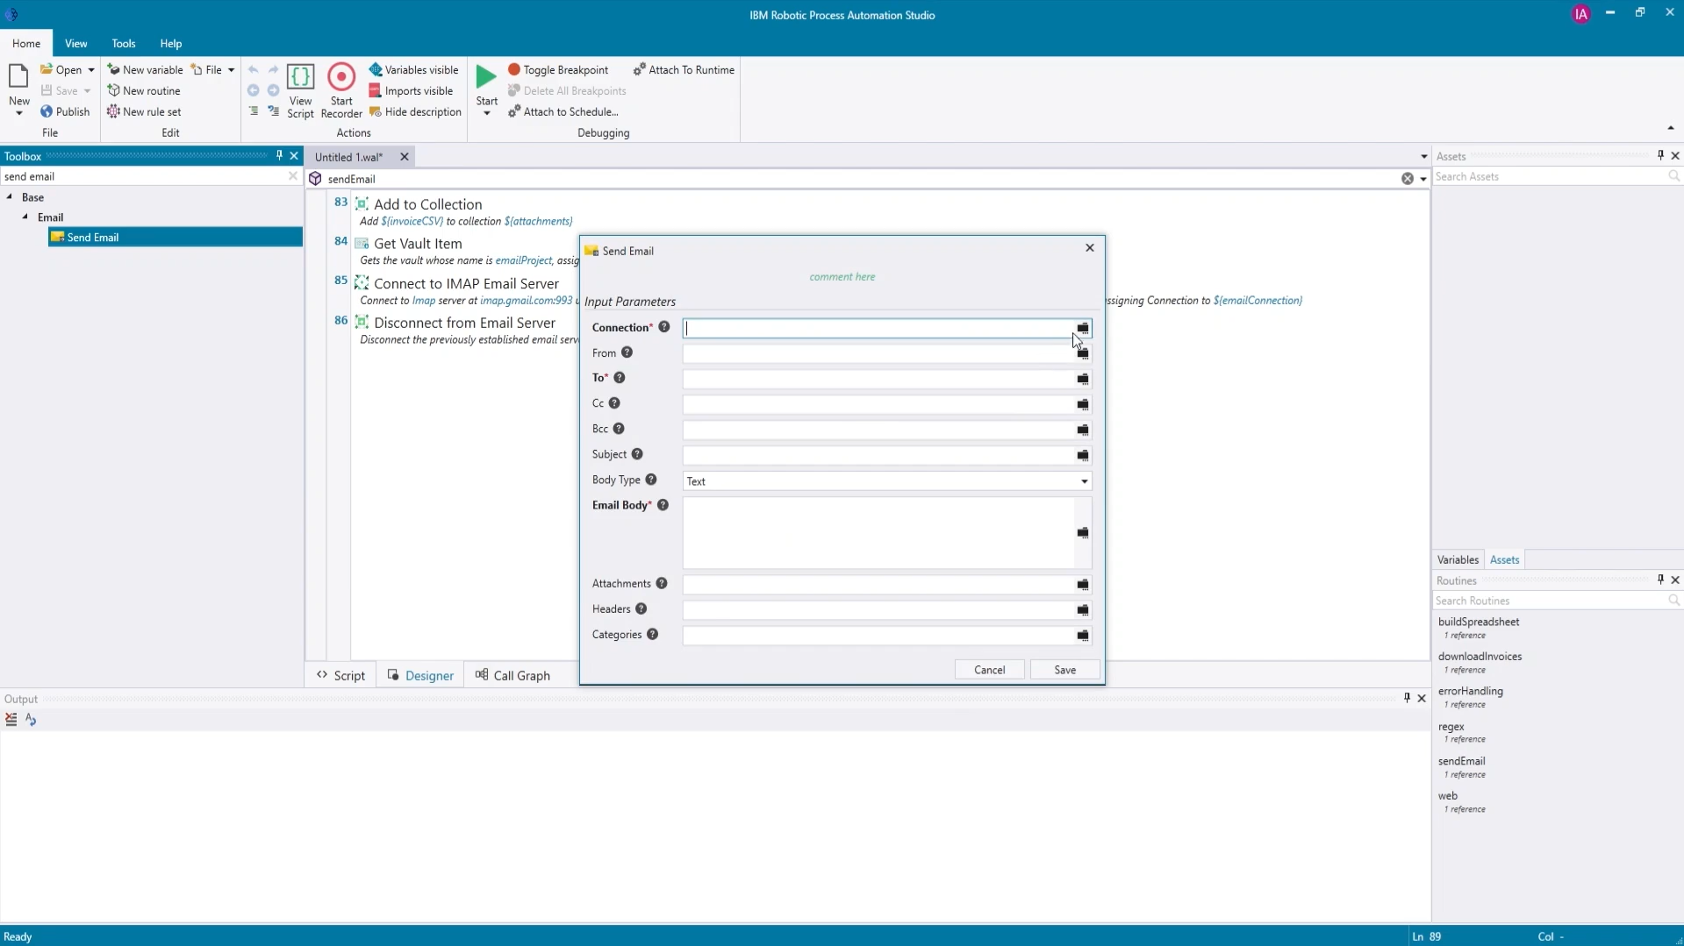Open the help tooltip beside Connection
Screen dimensions: 1684x946
[664, 327]
